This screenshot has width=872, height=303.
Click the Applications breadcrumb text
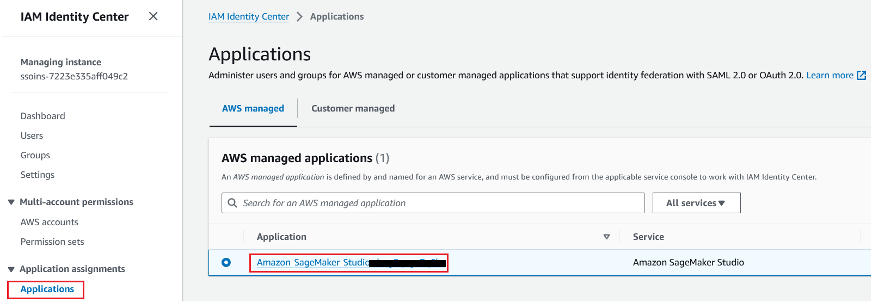(337, 16)
